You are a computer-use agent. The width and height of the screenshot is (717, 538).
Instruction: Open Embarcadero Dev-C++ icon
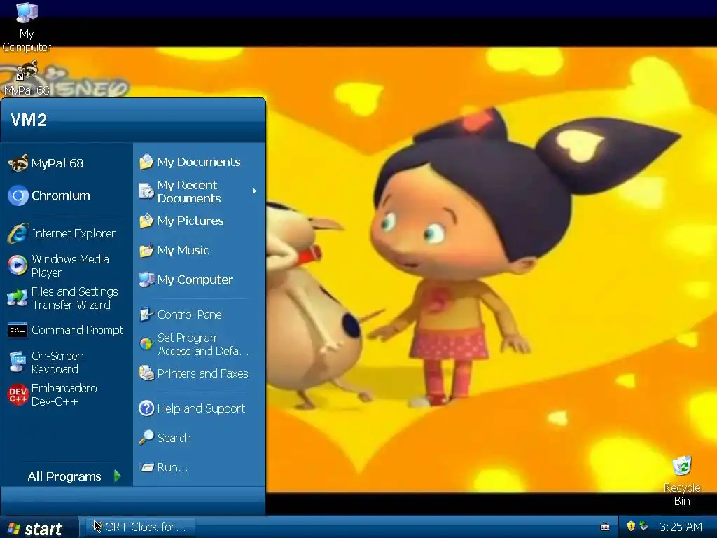point(18,395)
